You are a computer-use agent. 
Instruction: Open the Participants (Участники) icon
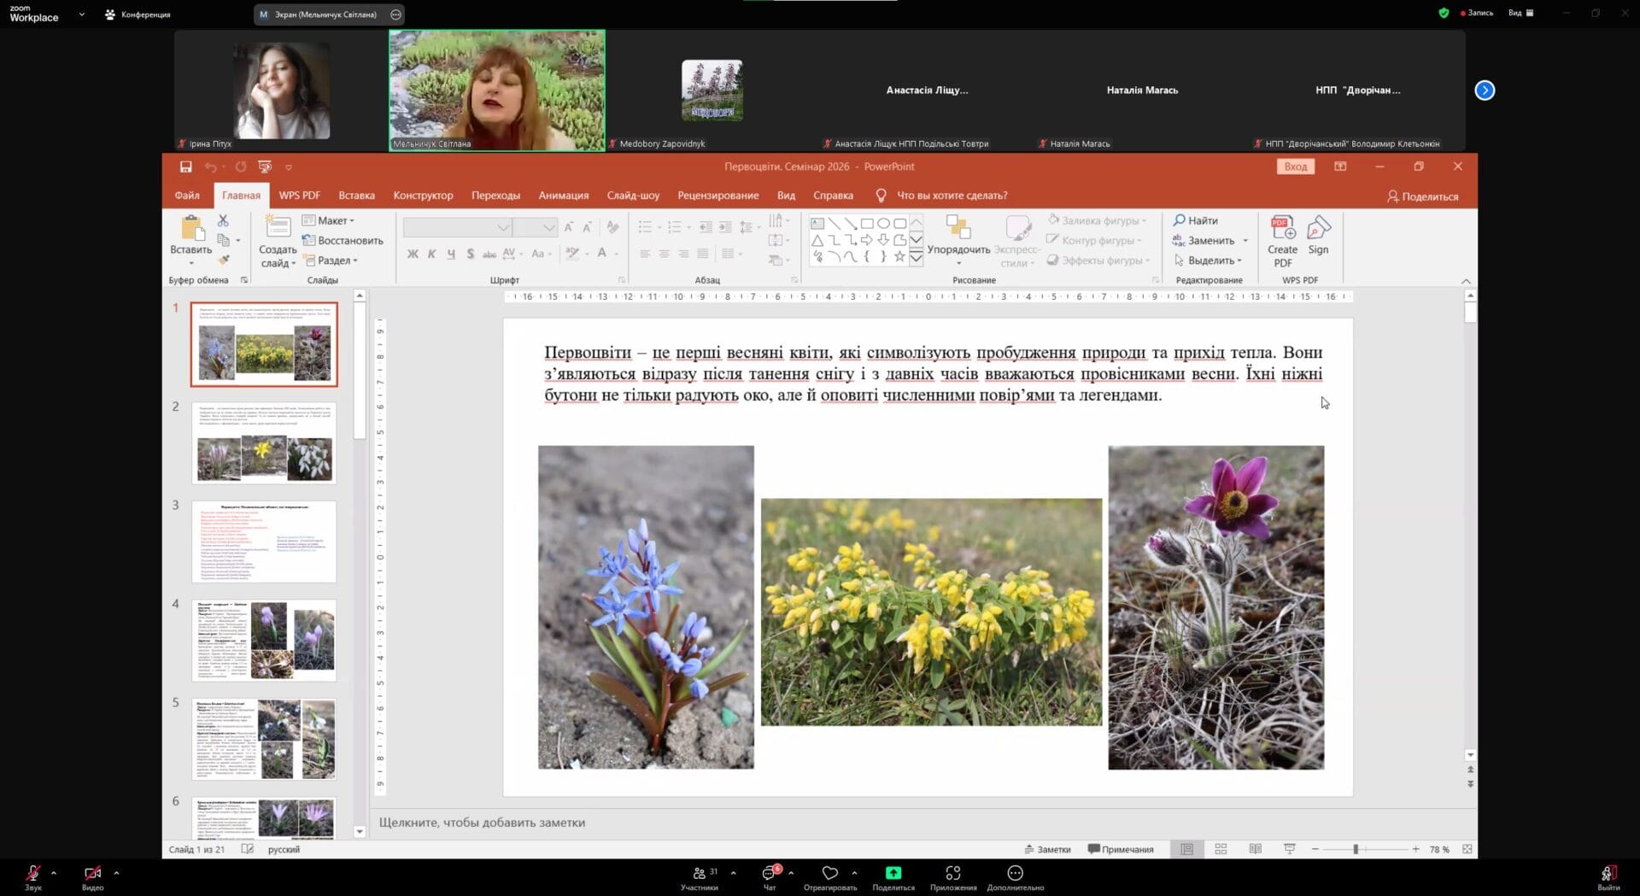pos(700,873)
